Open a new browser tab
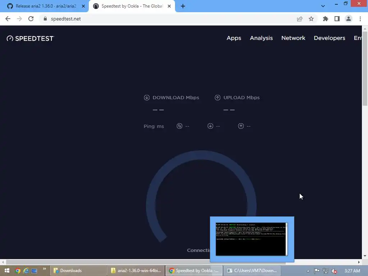Viewport: 368px width, 276px height. coord(183,6)
